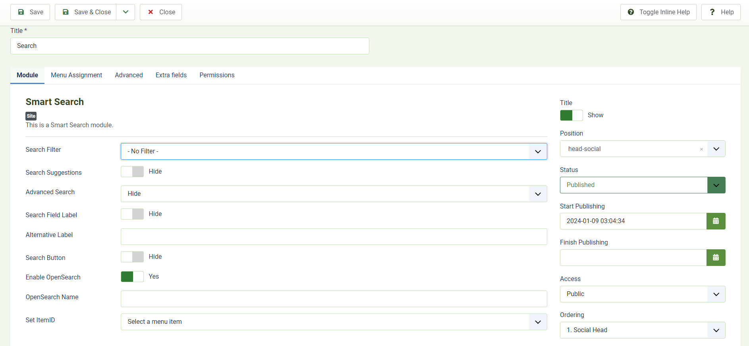
Task: Open the Finish Publishing calendar picker
Action: point(716,258)
